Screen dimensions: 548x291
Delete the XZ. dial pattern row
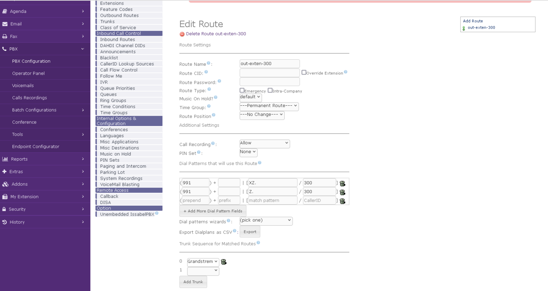pos(342,184)
